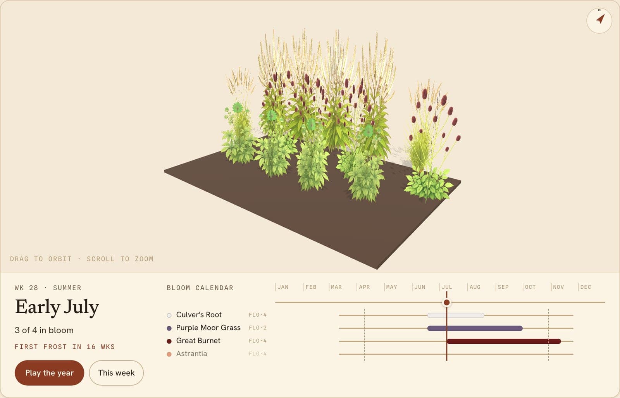Click the timeline scrubber handle at July
Screen dimensions: 620x398
[446, 302]
